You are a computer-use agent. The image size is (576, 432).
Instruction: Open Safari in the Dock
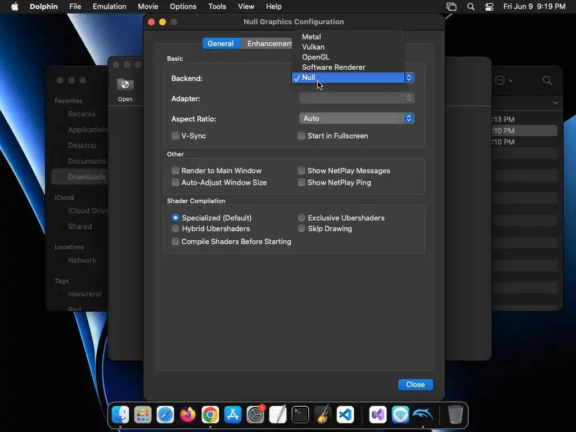pos(165,415)
